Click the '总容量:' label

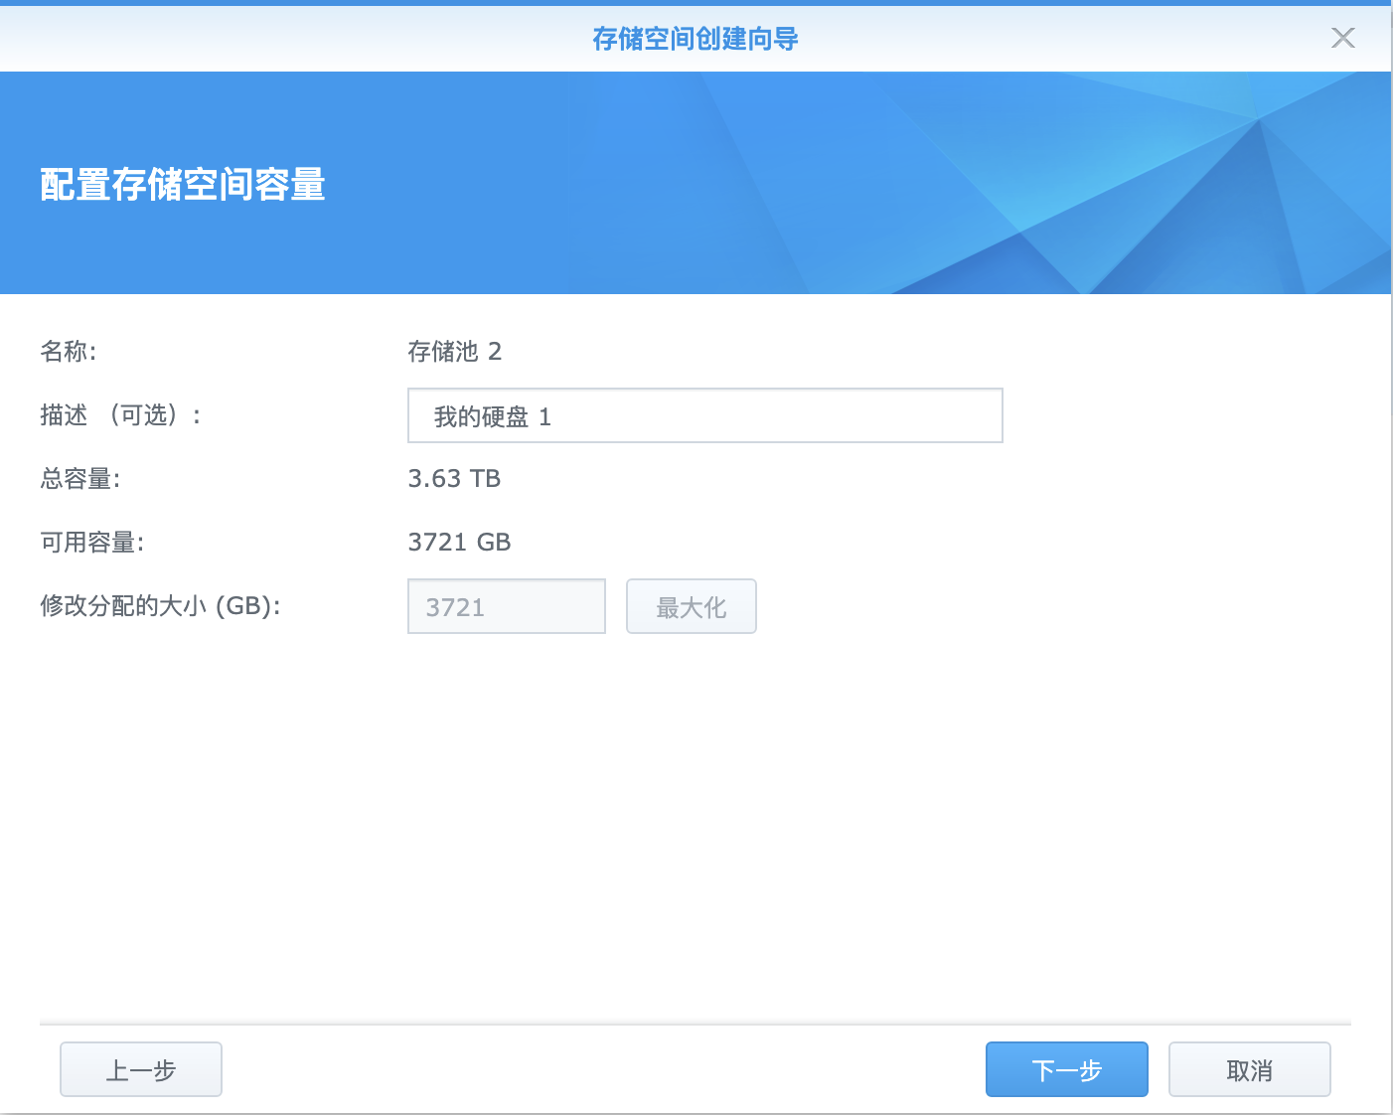(x=79, y=478)
